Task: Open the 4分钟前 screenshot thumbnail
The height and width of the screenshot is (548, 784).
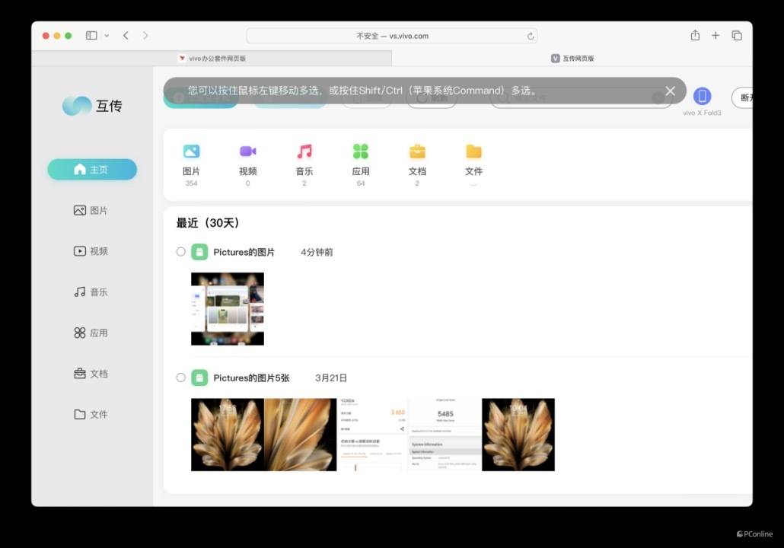Action: point(227,309)
